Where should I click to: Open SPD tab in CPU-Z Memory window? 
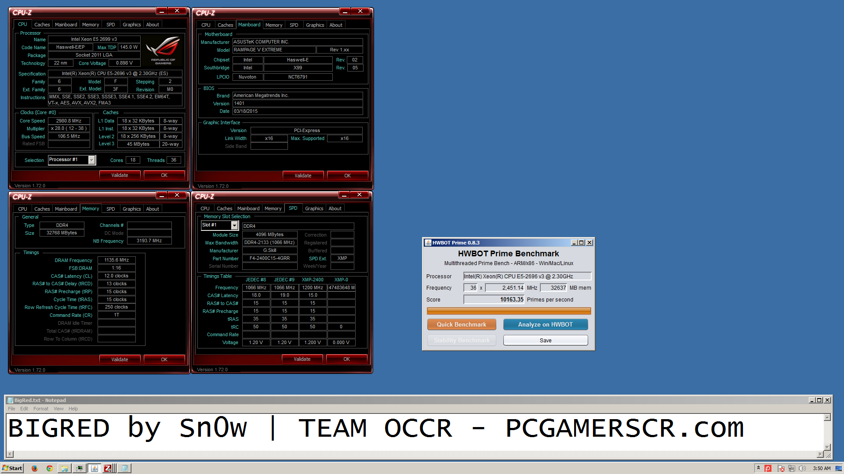click(x=111, y=209)
